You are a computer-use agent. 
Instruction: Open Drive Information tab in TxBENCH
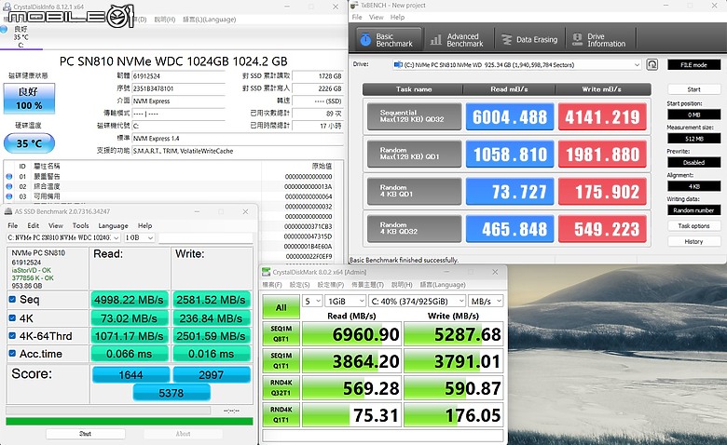[x=600, y=40]
